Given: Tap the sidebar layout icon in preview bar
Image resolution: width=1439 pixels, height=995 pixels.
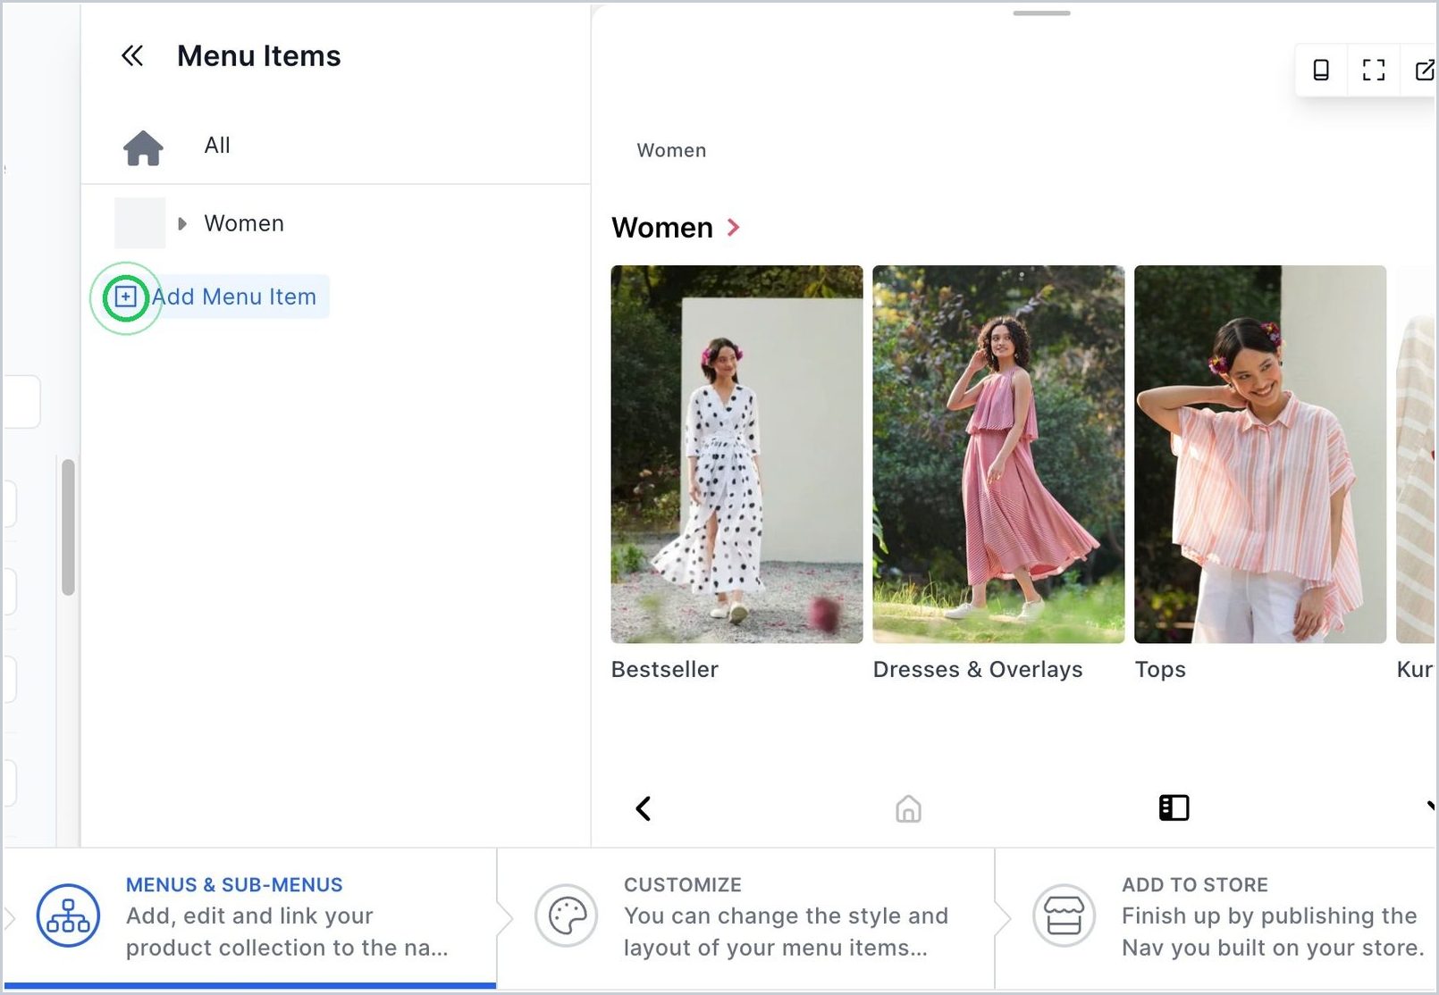Looking at the screenshot, I should (1174, 808).
